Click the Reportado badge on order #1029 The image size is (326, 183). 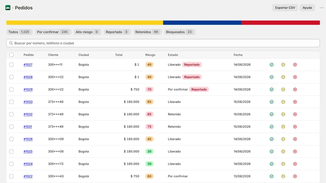(x=199, y=89)
